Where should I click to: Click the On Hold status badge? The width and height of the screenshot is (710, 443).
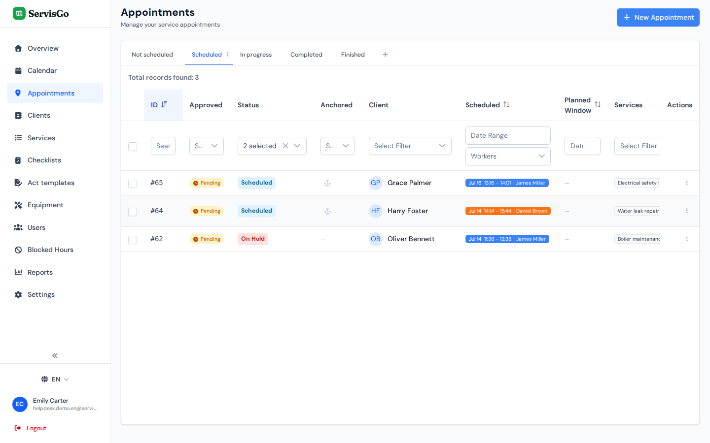253,239
